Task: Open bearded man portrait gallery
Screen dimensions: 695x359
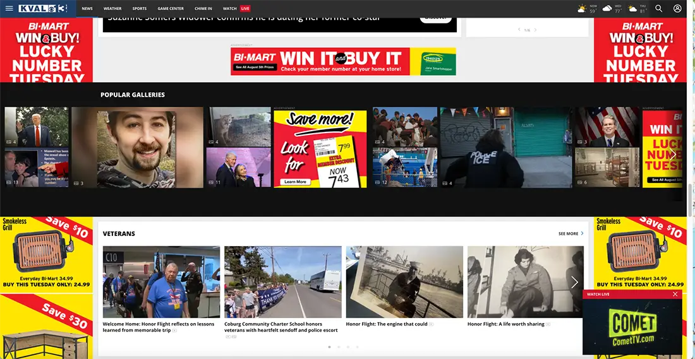Action: 137,148
